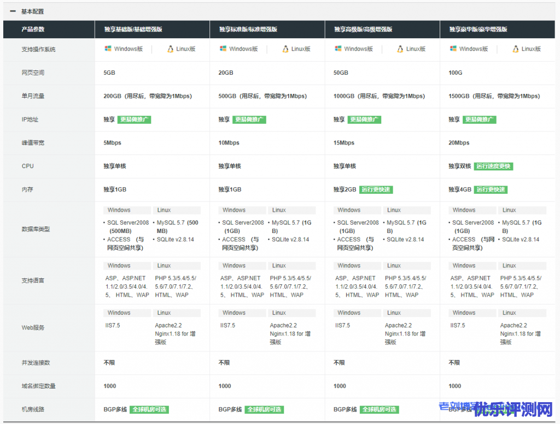Image resolution: width=560 pixels, height=424 pixels.
Task: Click the 10Mbps peak bandwidth value
Action: click(x=229, y=143)
